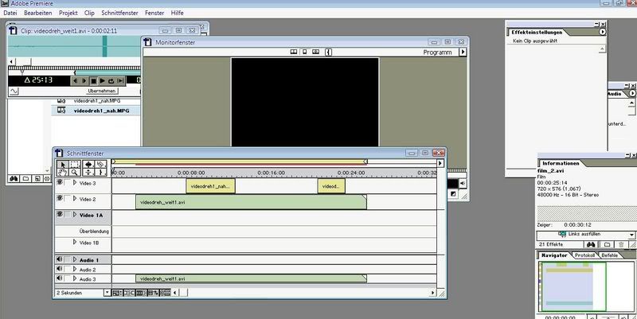Viewport: 637px width, 319px height.
Task: Open the Hilfe menu
Action: pos(177,13)
